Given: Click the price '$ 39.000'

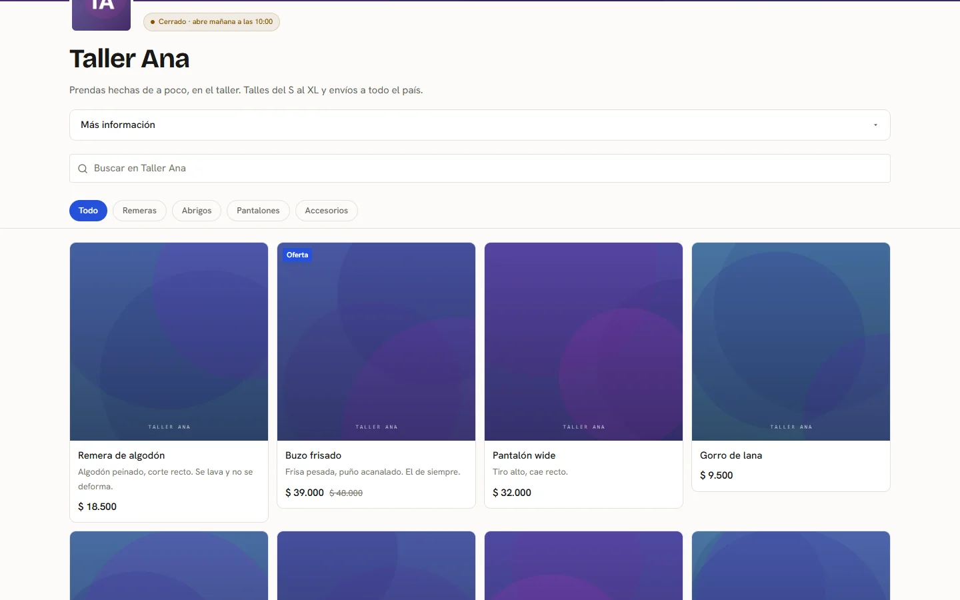Looking at the screenshot, I should click(x=305, y=493).
